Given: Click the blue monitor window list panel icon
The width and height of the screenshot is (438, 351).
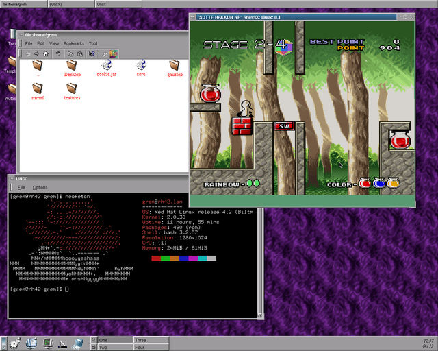Looking at the screenshot, I should (x=31, y=343).
